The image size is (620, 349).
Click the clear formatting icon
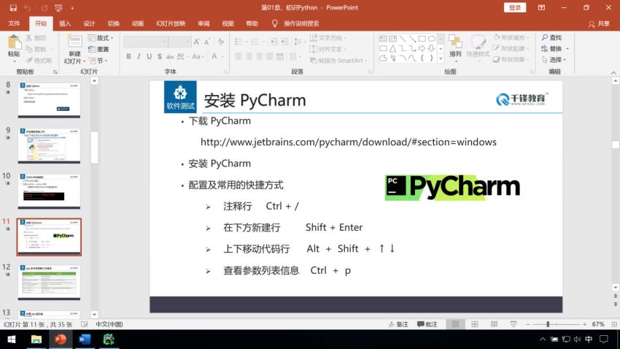click(221, 42)
